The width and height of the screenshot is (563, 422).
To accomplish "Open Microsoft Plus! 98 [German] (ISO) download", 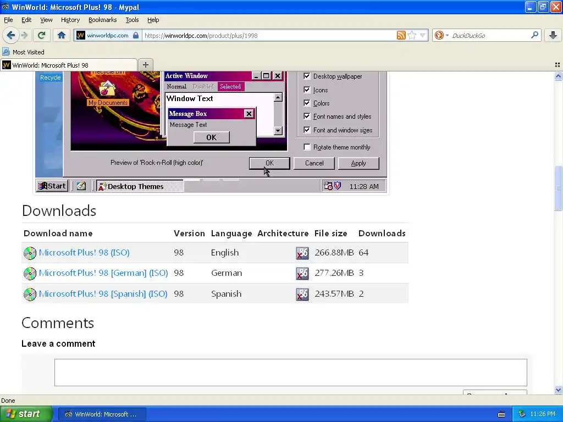I will pyautogui.click(x=103, y=273).
